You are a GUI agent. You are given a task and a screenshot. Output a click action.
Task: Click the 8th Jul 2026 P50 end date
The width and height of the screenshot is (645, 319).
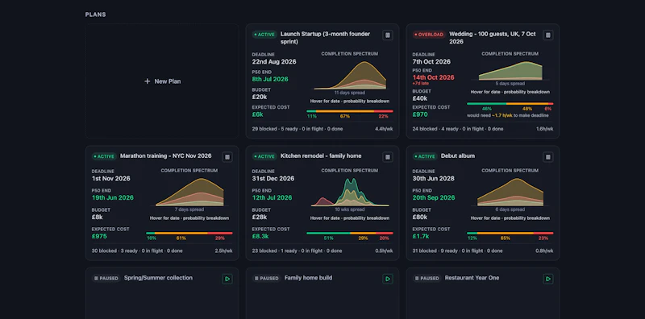click(x=270, y=79)
